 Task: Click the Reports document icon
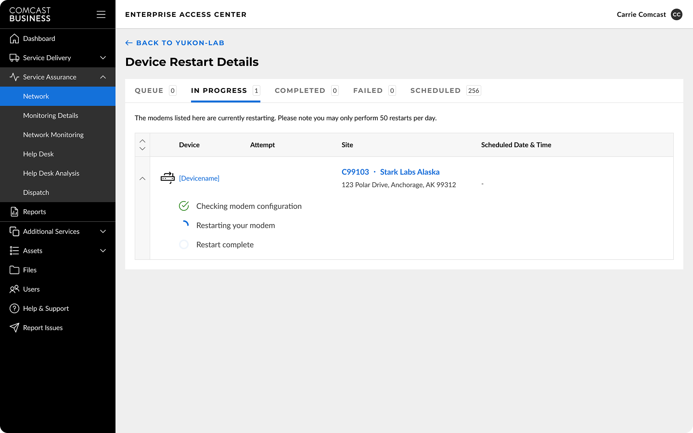(14, 212)
